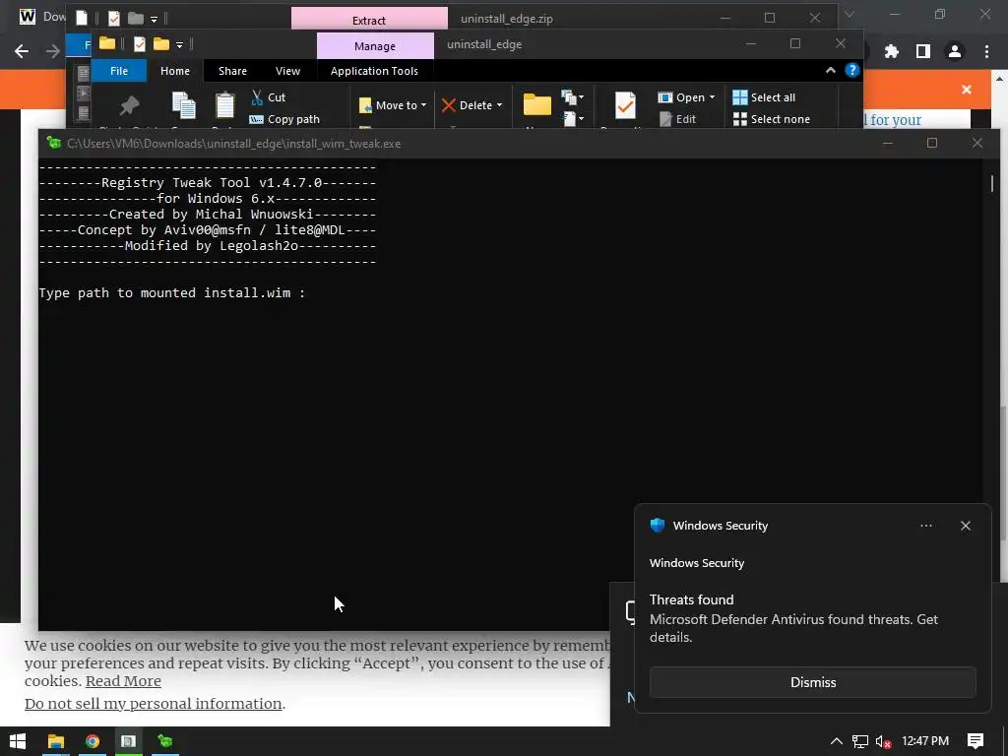Click the console window app icon

(x=53, y=143)
